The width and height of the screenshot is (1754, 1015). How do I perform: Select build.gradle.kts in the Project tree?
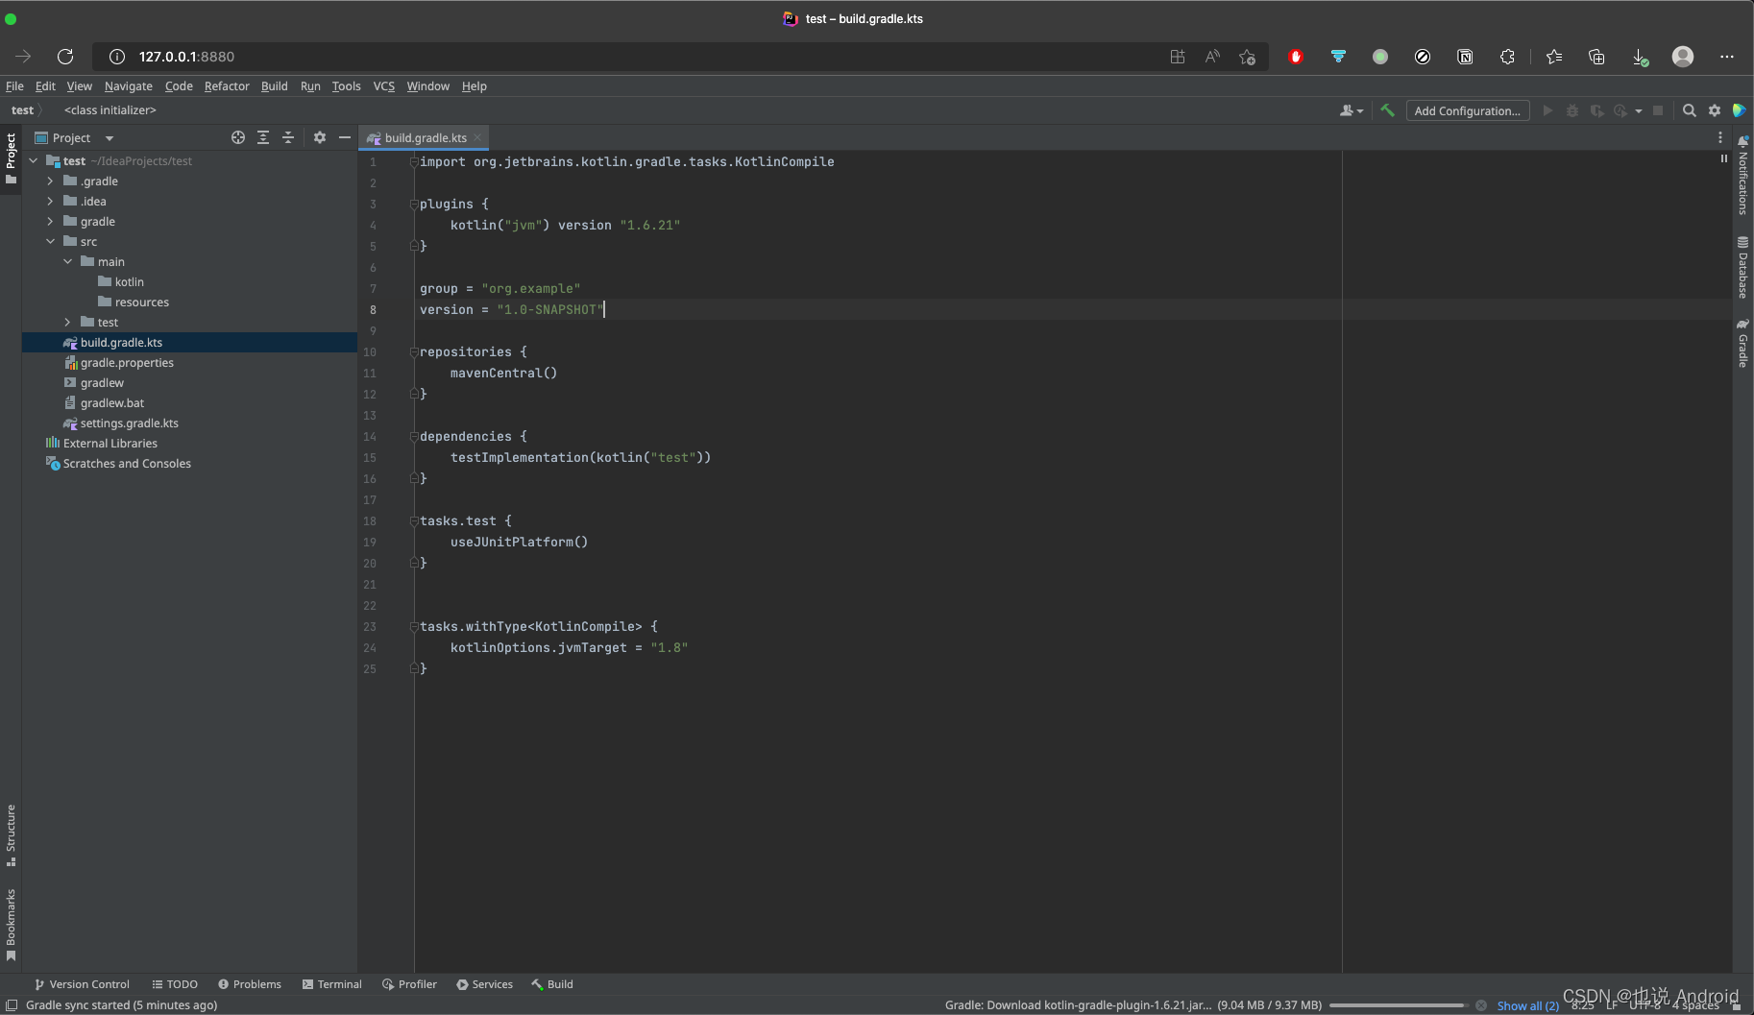(122, 342)
